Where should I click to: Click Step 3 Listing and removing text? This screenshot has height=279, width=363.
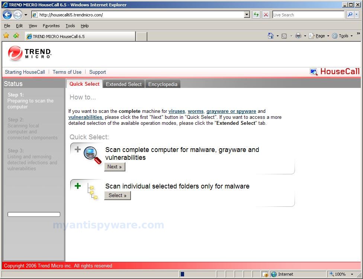tap(32, 159)
